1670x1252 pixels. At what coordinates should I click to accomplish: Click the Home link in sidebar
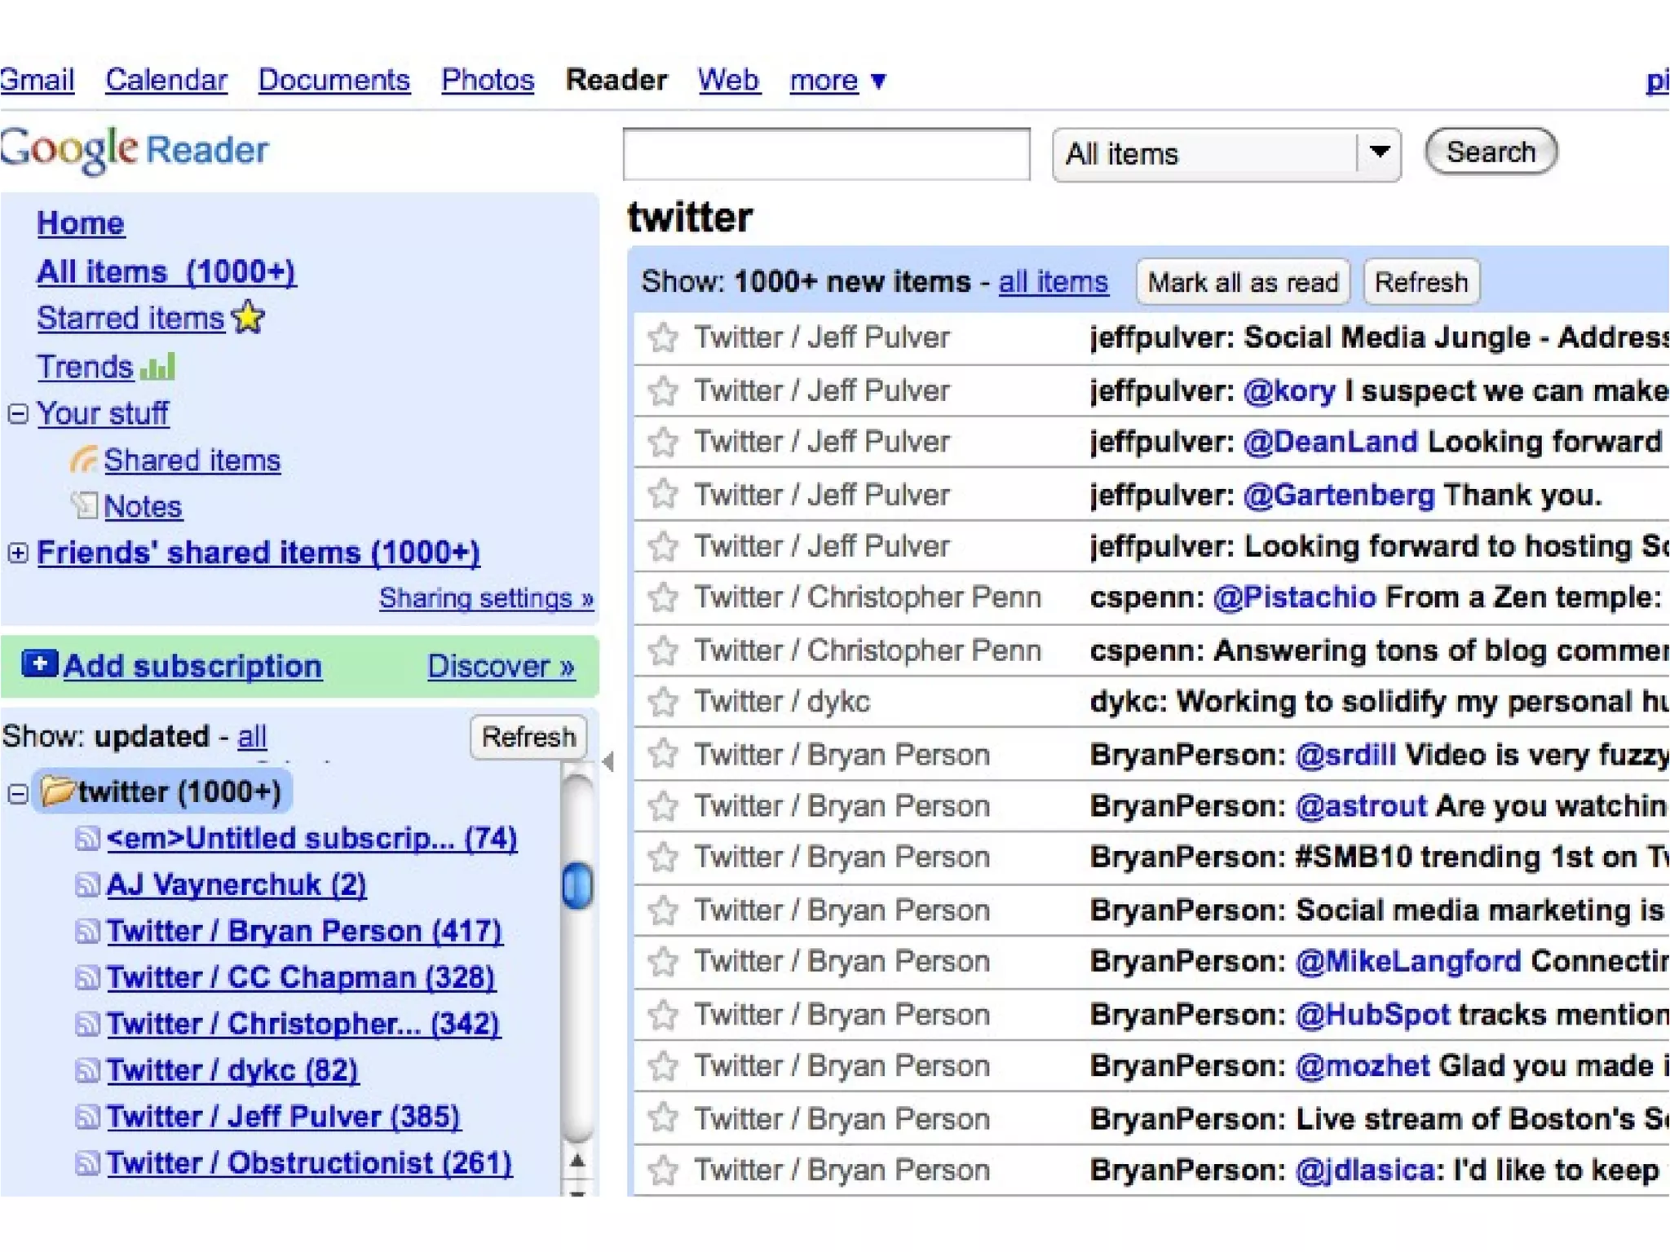[x=80, y=223]
